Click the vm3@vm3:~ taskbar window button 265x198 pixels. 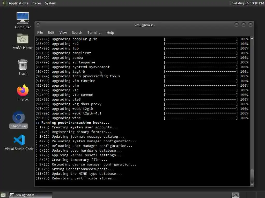click(x=31, y=195)
